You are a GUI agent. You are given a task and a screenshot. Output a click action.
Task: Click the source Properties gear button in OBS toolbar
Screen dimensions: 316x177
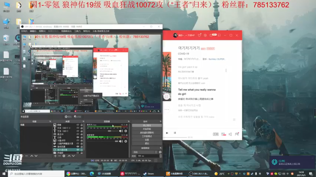[68, 116]
